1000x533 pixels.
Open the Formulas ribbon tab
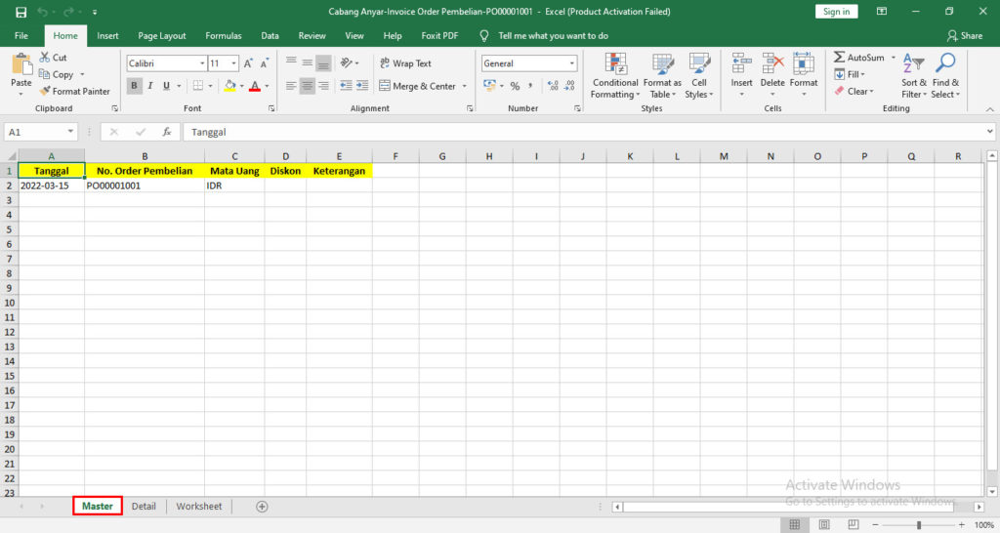click(224, 36)
